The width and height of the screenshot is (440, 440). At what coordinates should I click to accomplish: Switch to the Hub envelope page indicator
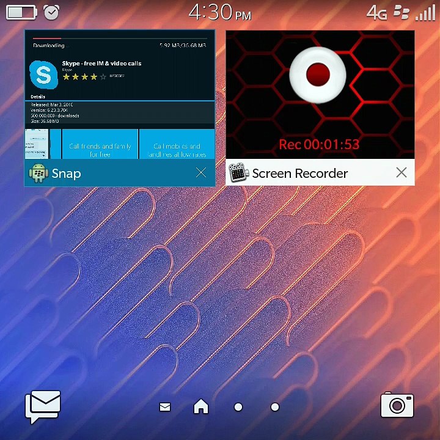(165, 407)
